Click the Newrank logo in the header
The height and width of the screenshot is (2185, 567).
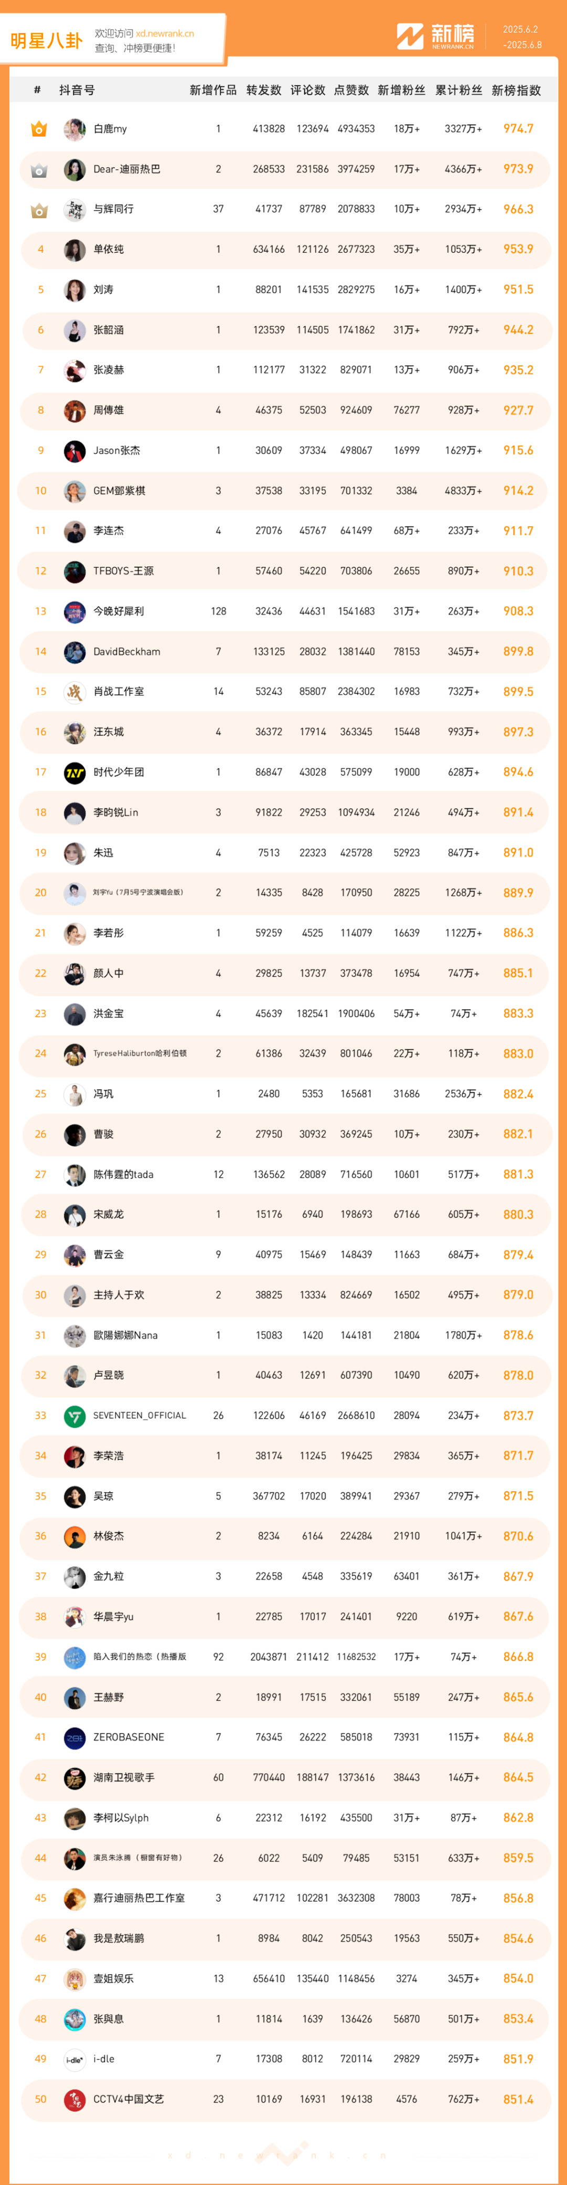pos(436,36)
